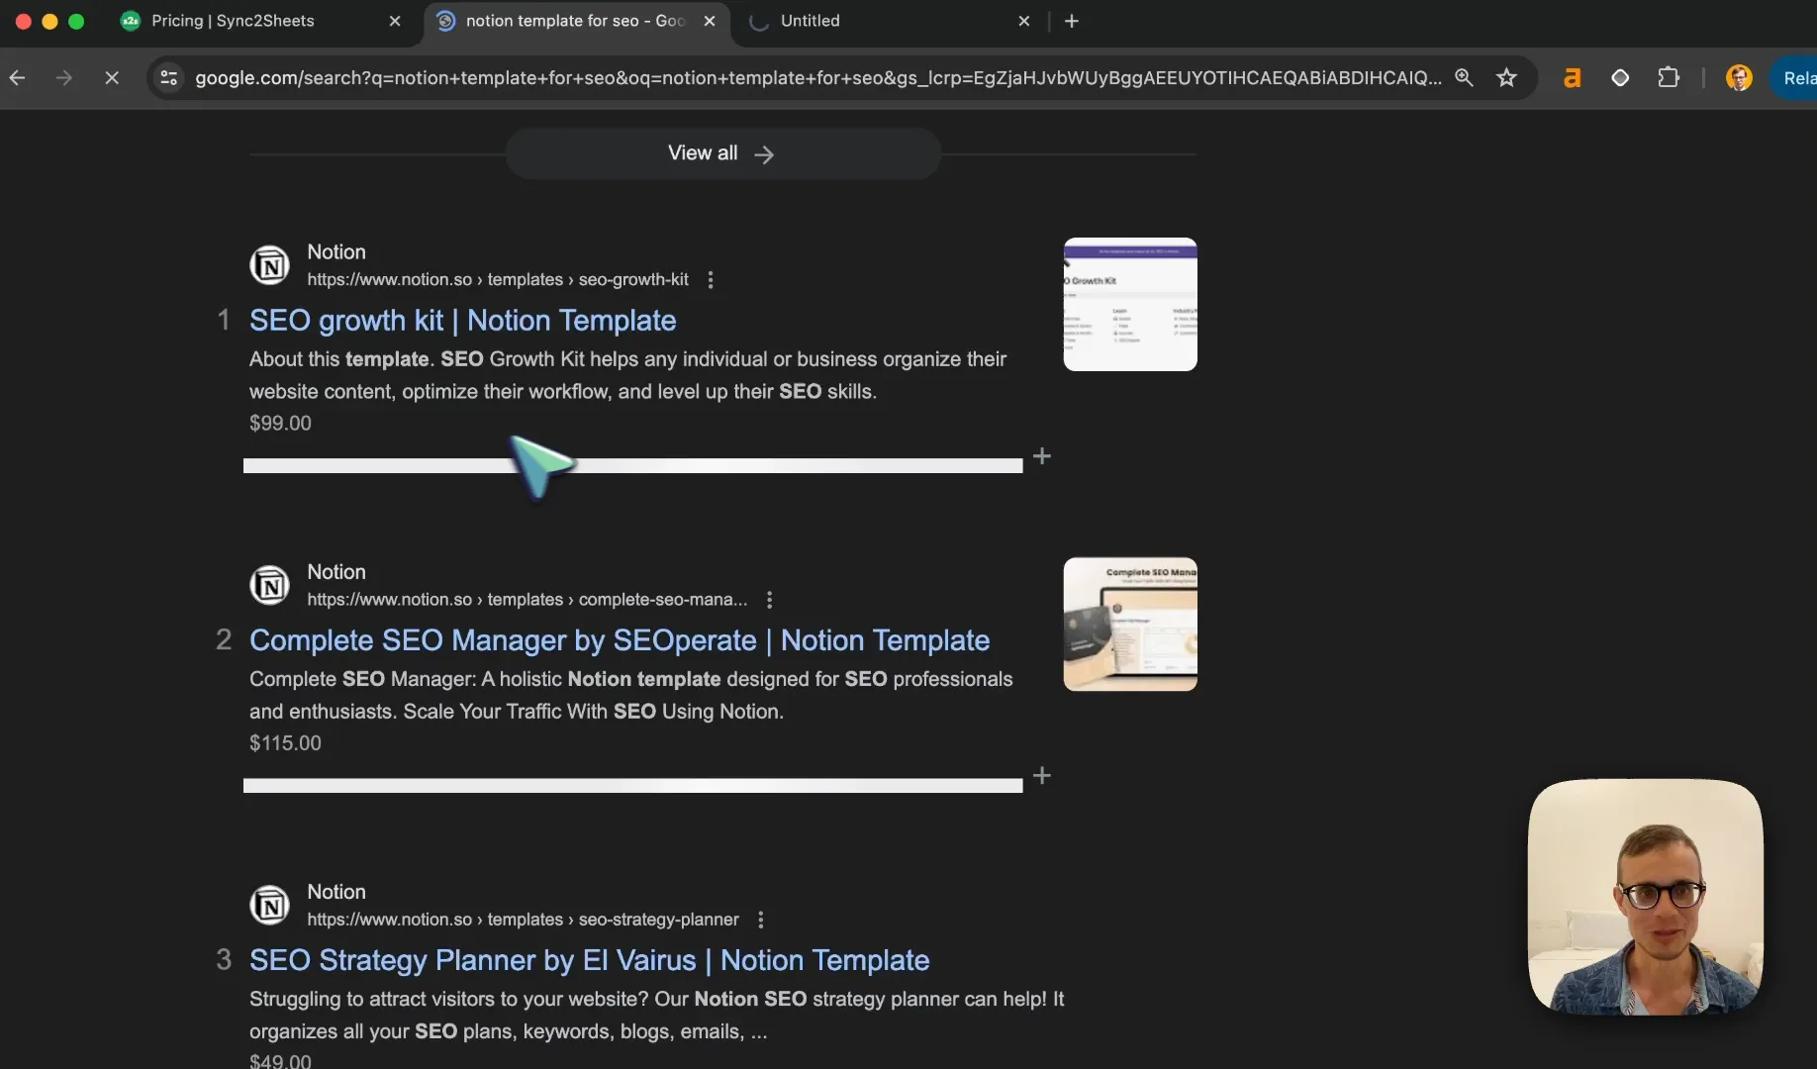Expand plus button below Complete SEO Manager result
Viewport: 1817px width, 1069px height.
point(1042,776)
